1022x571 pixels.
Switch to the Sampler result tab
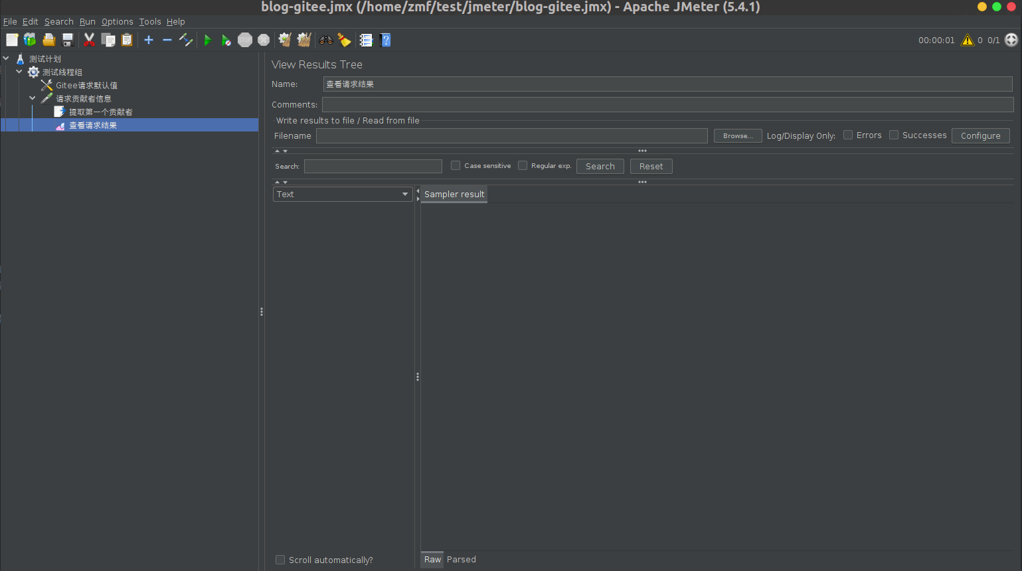(x=454, y=194)
